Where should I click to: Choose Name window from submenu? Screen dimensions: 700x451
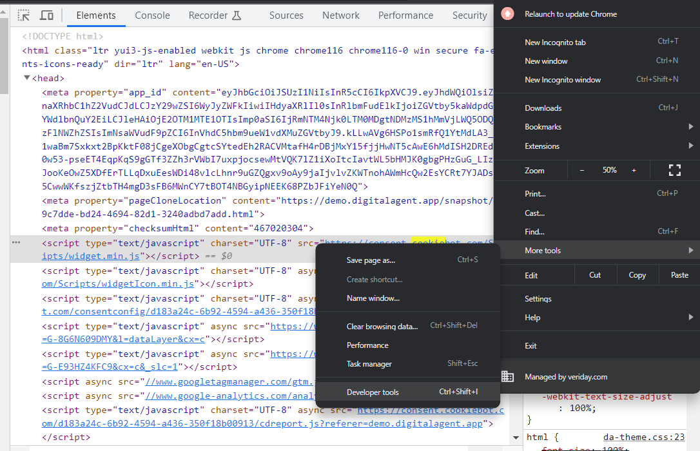407,298
